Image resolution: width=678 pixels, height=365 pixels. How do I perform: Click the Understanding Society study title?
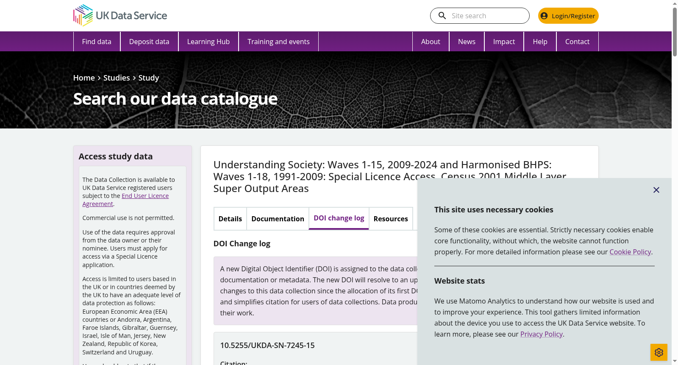(390, 176)
